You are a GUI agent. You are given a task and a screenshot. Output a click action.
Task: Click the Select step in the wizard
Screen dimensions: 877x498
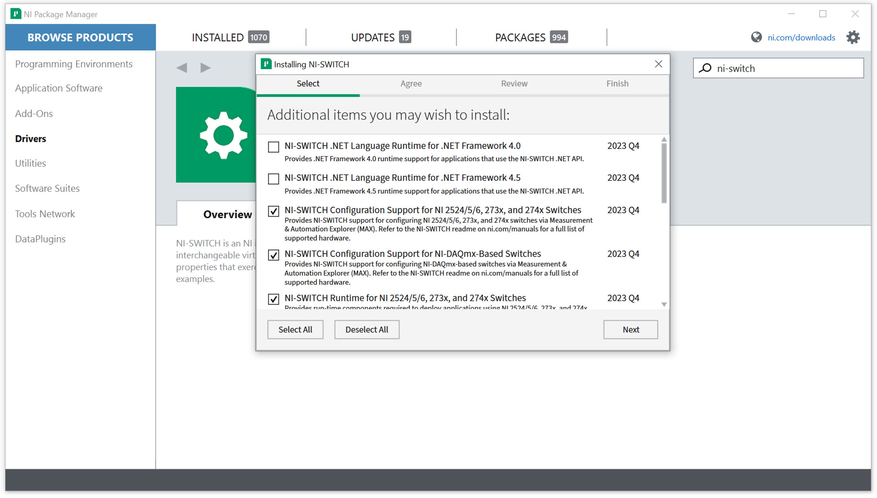pos(308,83)
